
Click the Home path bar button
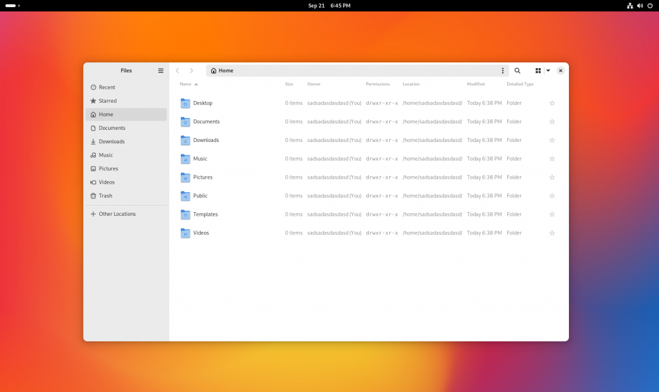(x=222, y=71)
